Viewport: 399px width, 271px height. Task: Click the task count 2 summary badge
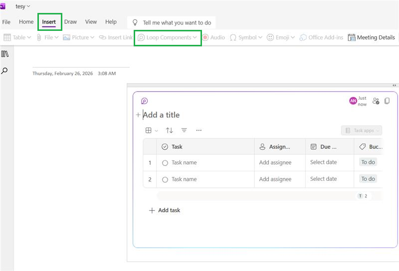(x=363, y=196)
